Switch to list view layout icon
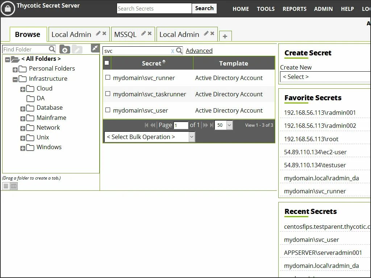Image resolution: width=371 pixels, height=278 pixels. click(x=6, y=186)
